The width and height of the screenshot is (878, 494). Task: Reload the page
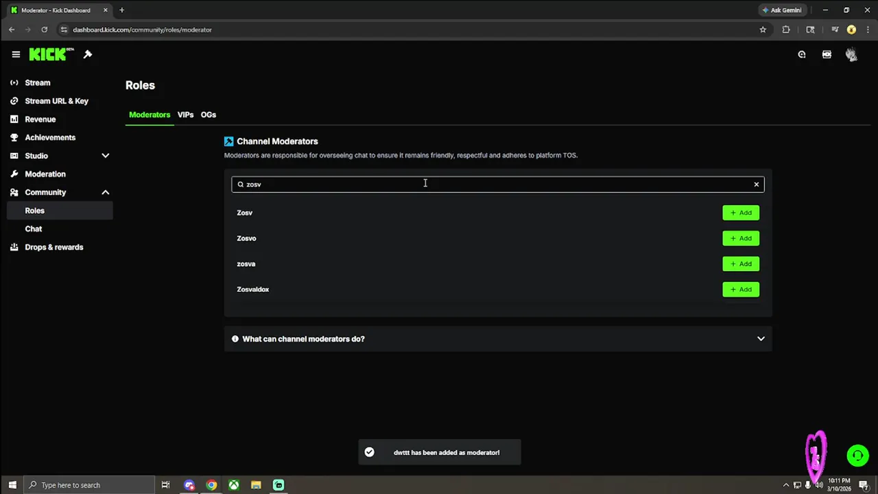pos(44,30)
